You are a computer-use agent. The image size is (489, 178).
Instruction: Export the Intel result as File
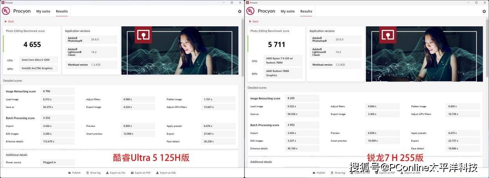116,173
